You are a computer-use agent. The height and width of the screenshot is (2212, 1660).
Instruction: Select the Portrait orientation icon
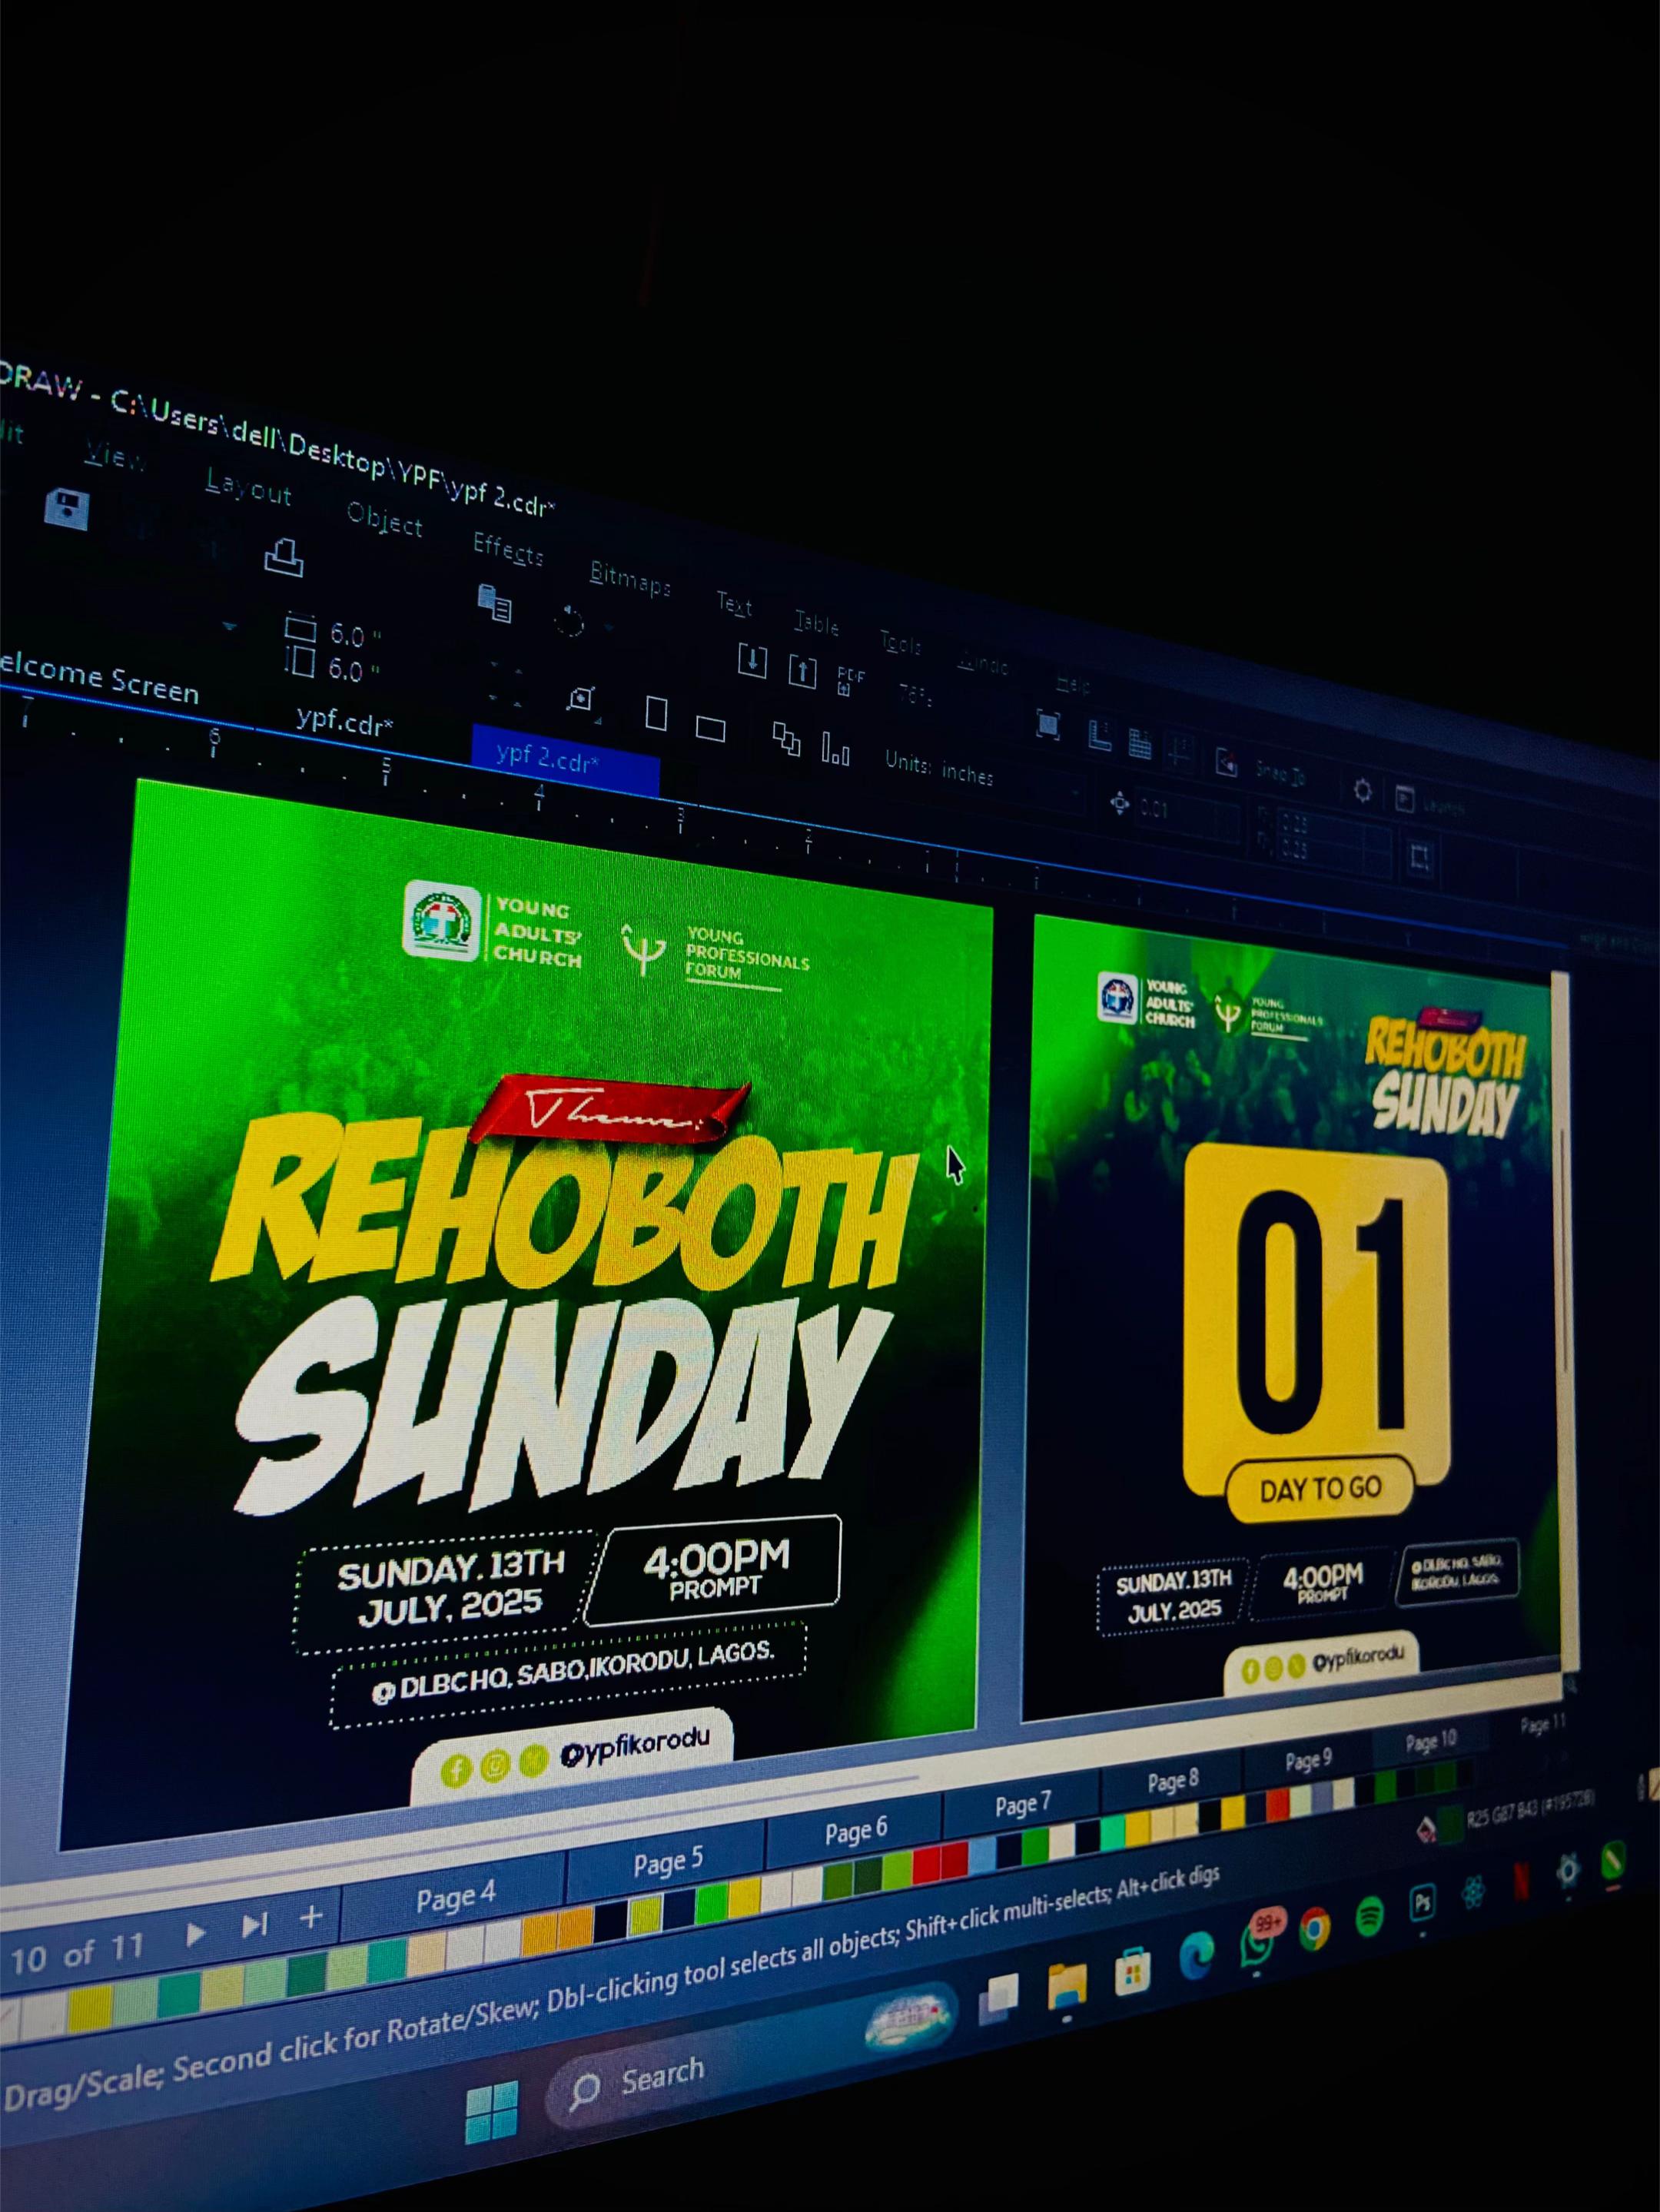656,713
